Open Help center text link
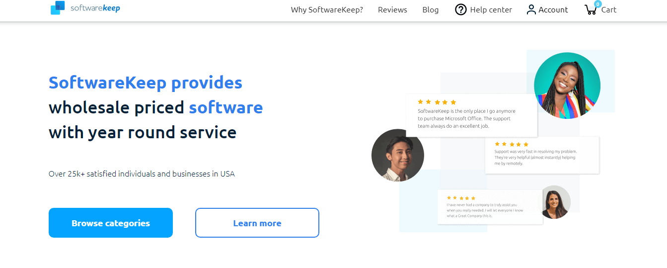 click(491, 10)
